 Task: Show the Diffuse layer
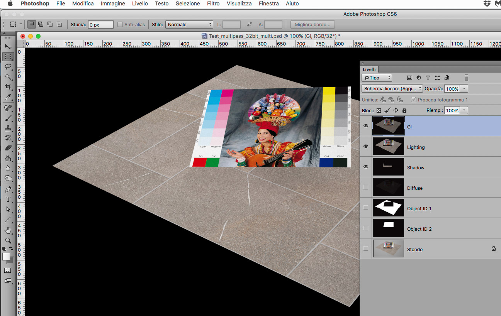[366, 187]
